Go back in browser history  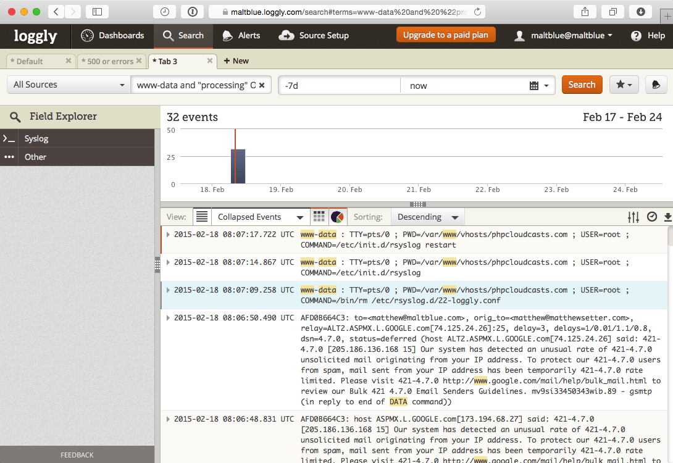point(56,12)
